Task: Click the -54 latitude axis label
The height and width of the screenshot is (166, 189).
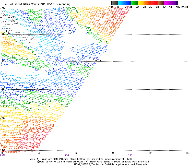Action: (x=2, y=61)
